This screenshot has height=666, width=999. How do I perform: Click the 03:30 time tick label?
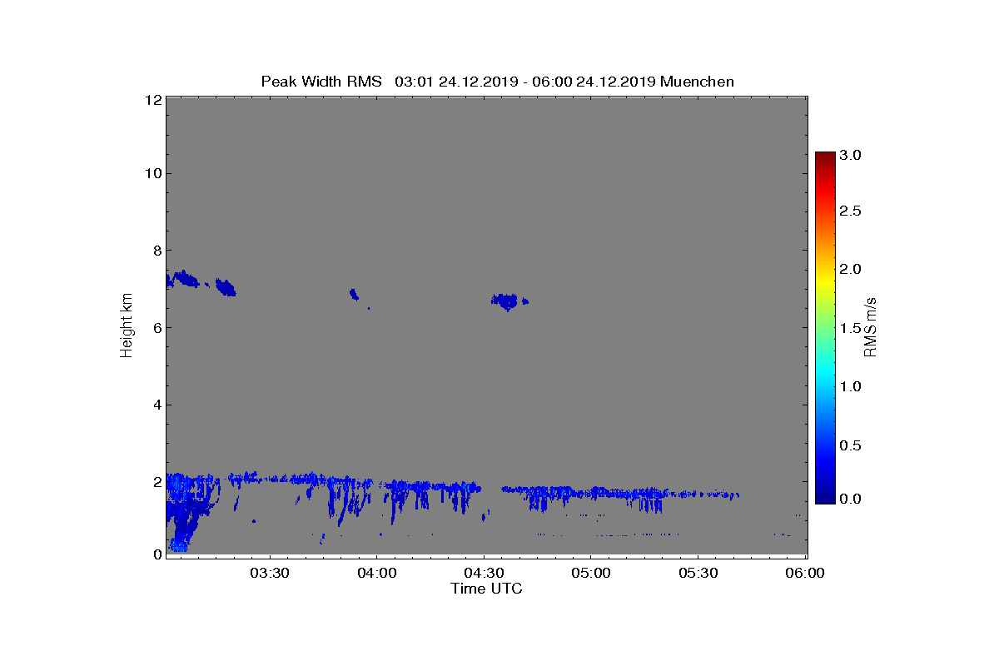pyautogui.click(x=270, y=573)
